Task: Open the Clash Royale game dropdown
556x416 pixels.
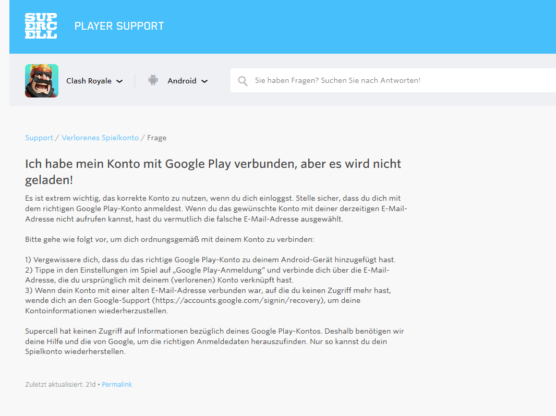Action: click(x=89, y=81)
